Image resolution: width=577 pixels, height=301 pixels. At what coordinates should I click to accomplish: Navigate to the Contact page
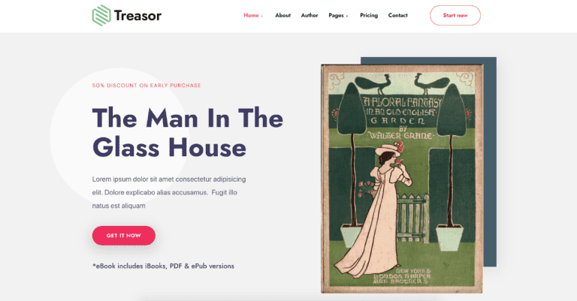[x=397, y=16]
